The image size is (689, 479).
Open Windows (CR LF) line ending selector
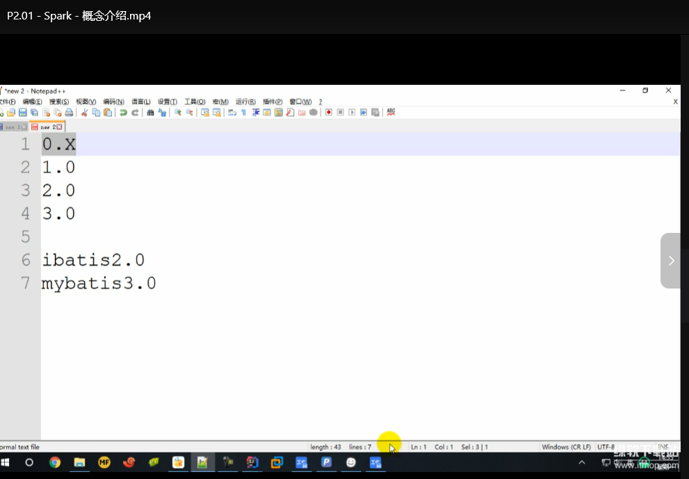tap(566, 447)
